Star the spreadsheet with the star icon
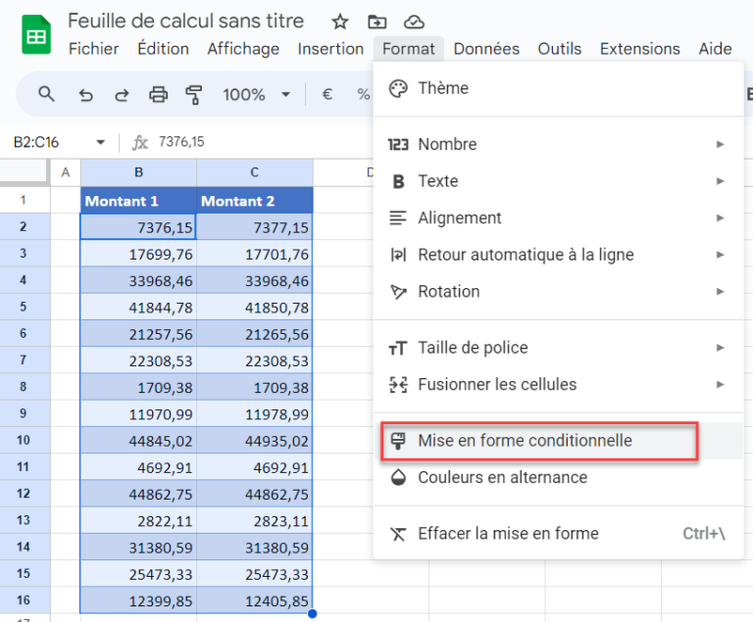 click(340, 22)
